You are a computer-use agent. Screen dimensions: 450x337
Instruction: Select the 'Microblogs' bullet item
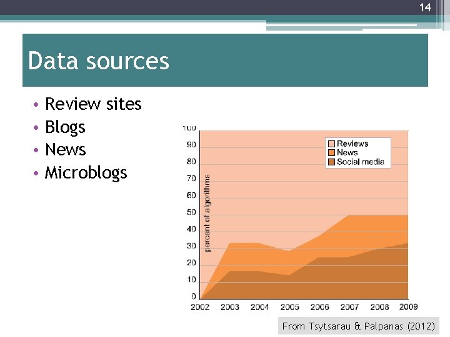pyautogui.click(x=86, y=173)
